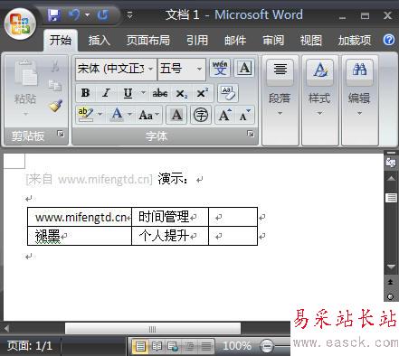Open the 审阅 ribbon tab

pos(273,40)
